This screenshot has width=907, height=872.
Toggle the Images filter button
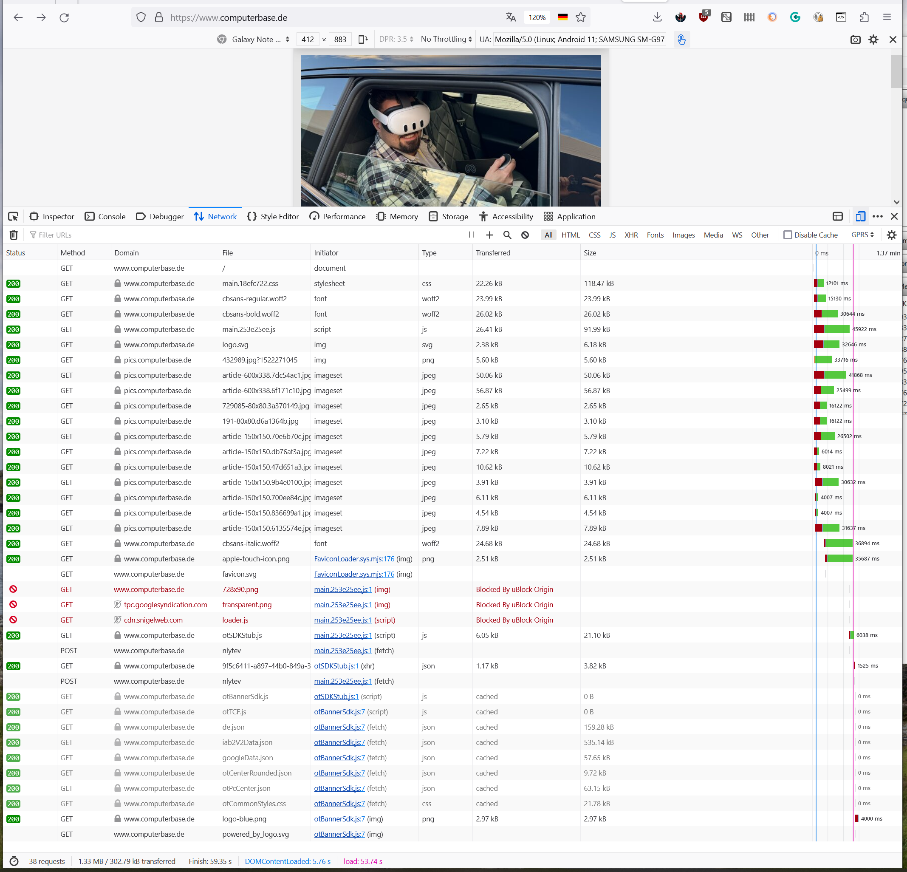pyautogui.click(x=683, y=235)
